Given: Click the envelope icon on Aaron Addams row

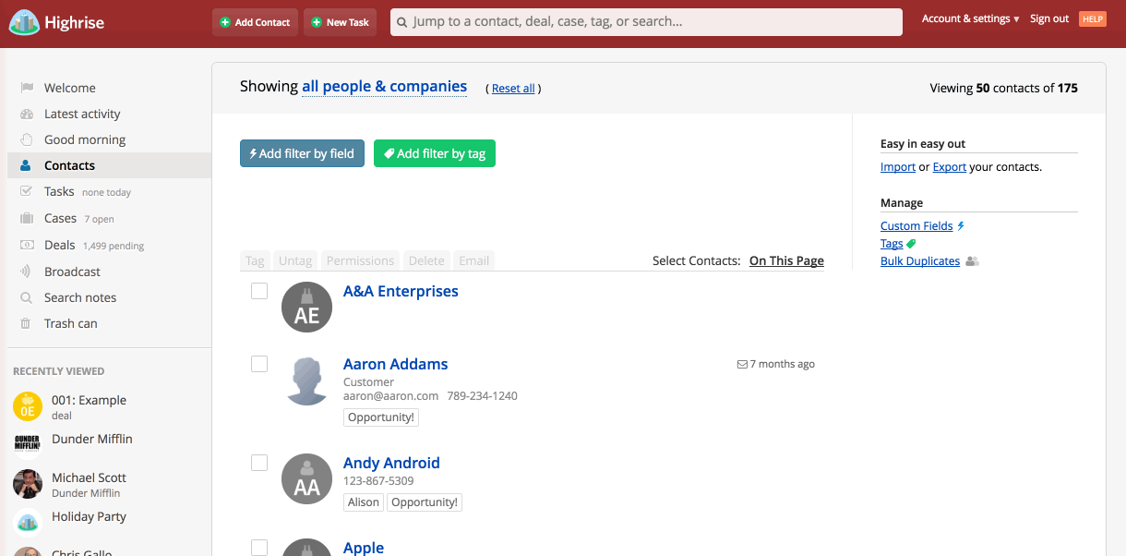Looking at the screenshot, I should (742, 364).
